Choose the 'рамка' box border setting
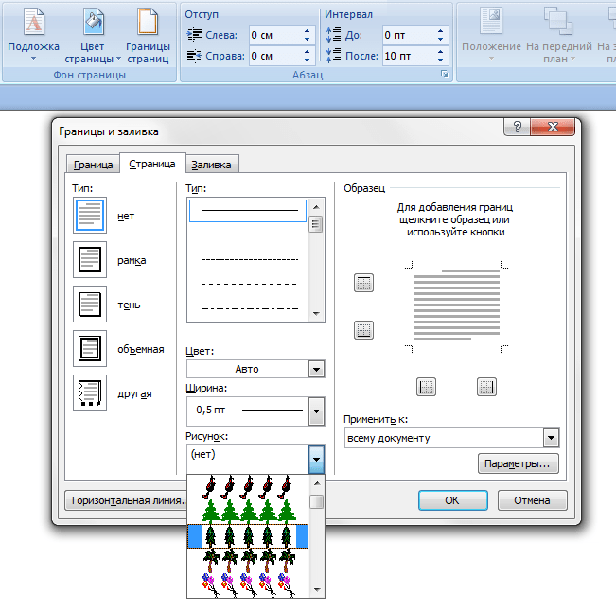Image resolution: width=616 pixels, height=610 pixels. (90, 259)
